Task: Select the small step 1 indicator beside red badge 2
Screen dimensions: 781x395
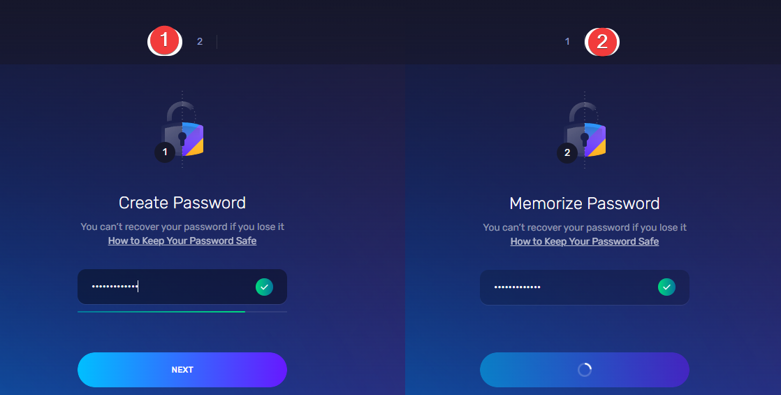Action: (567, 41)
